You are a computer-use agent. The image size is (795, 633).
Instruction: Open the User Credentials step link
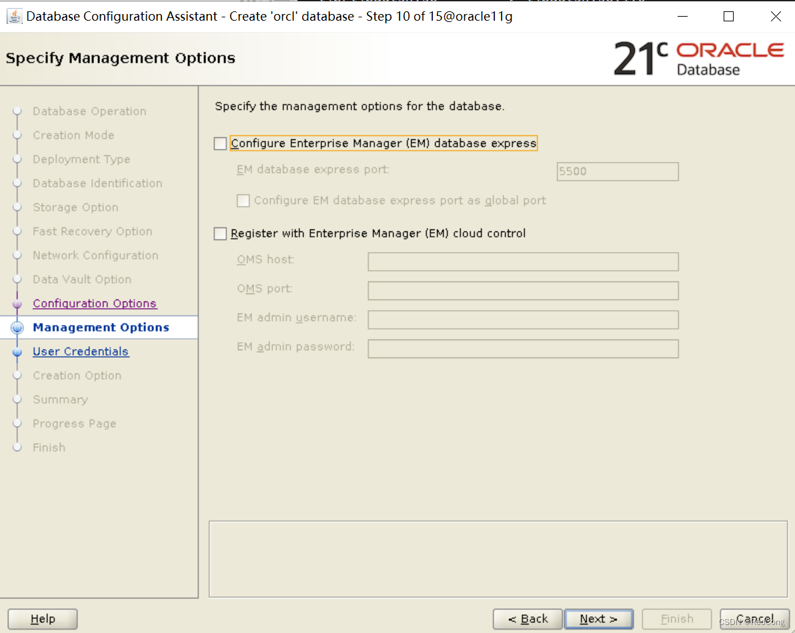click(x=81, y=352)
